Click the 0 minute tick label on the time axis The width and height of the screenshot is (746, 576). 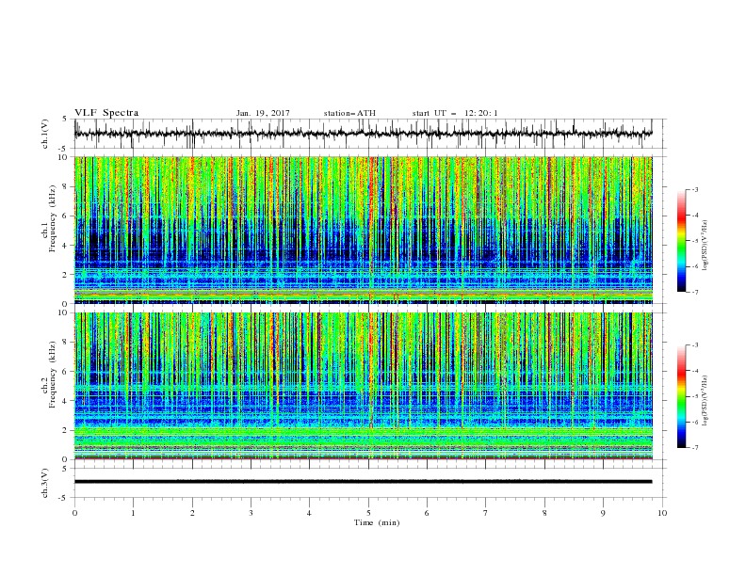[x=74, y=513]
